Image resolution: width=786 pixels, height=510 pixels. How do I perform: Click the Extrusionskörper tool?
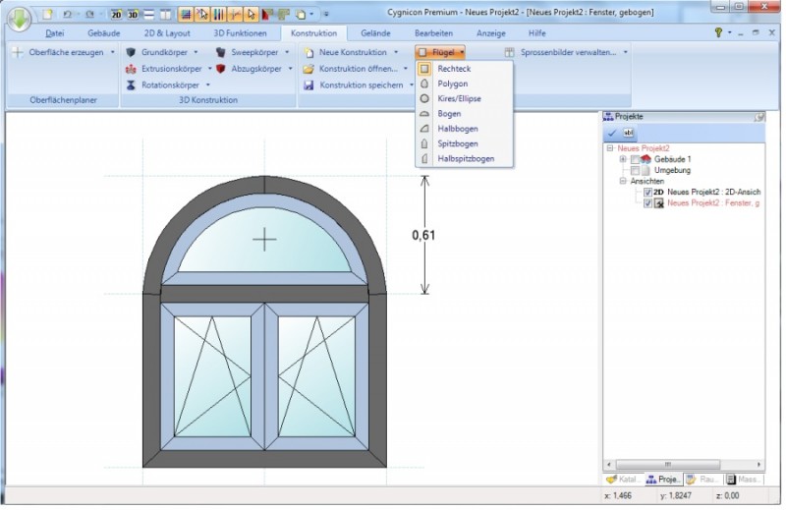pos(170,69)
